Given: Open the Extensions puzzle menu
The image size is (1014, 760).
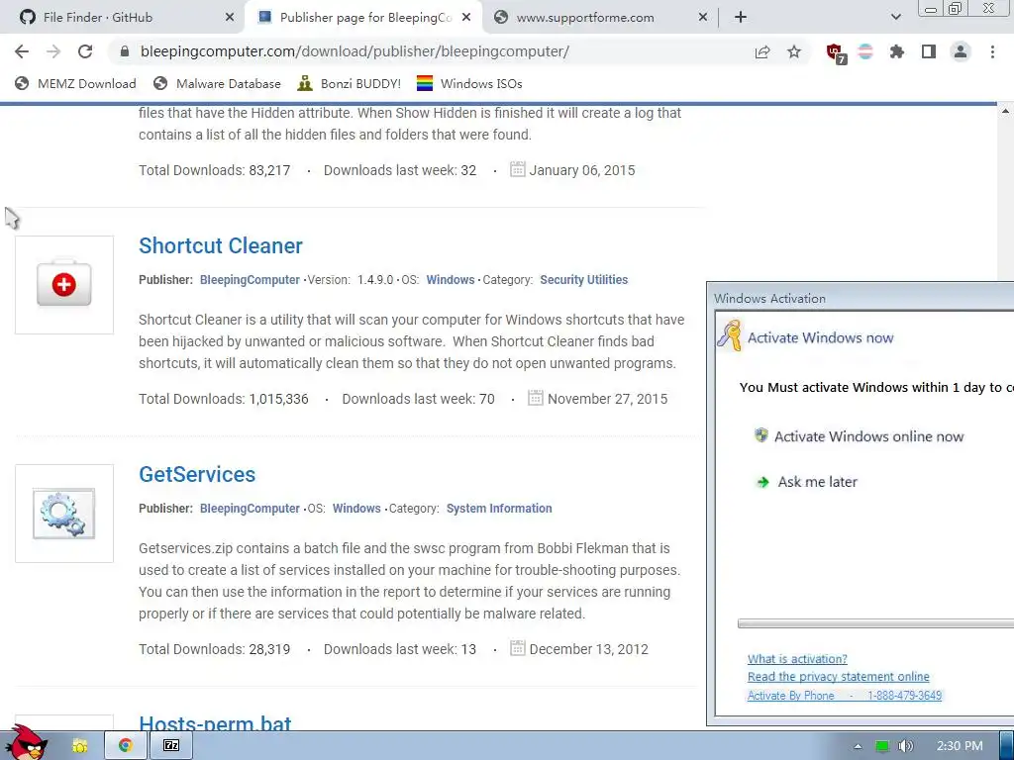Looking at the screenshot, I should coord(897,51).
